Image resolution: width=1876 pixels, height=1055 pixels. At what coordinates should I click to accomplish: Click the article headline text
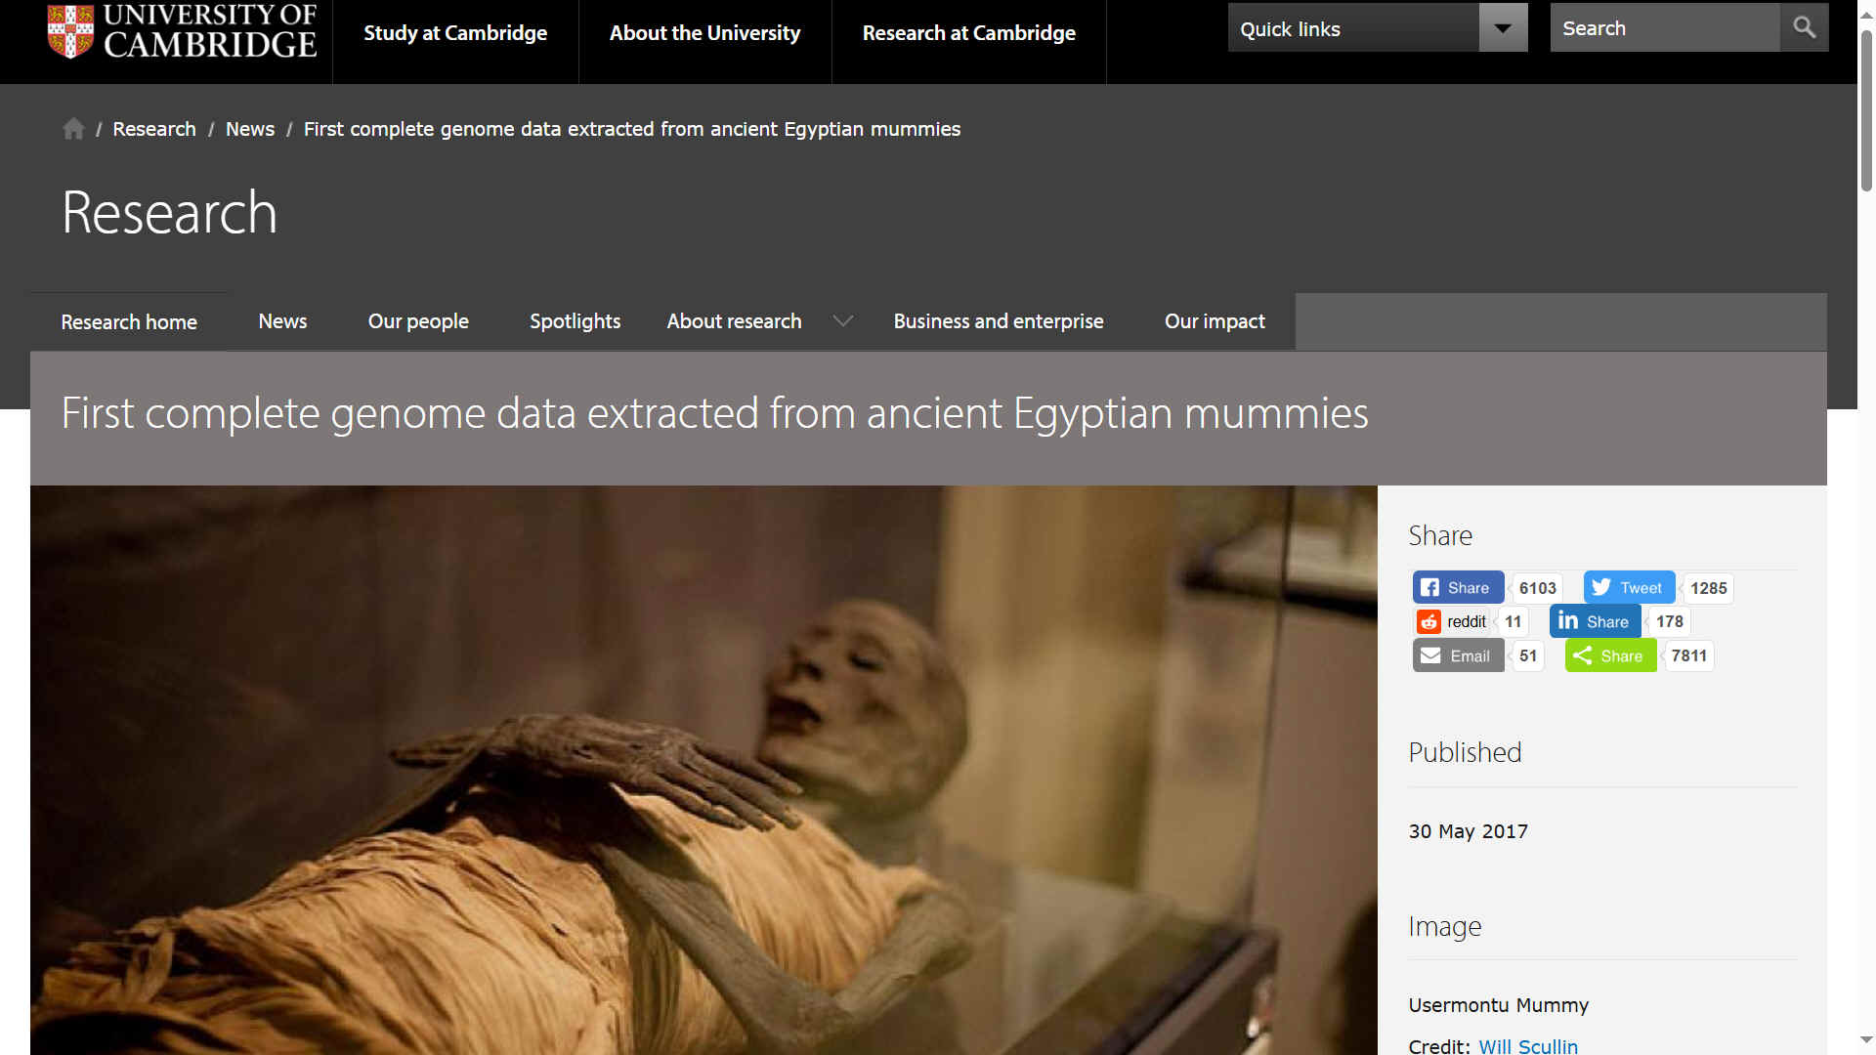point(714,413)
